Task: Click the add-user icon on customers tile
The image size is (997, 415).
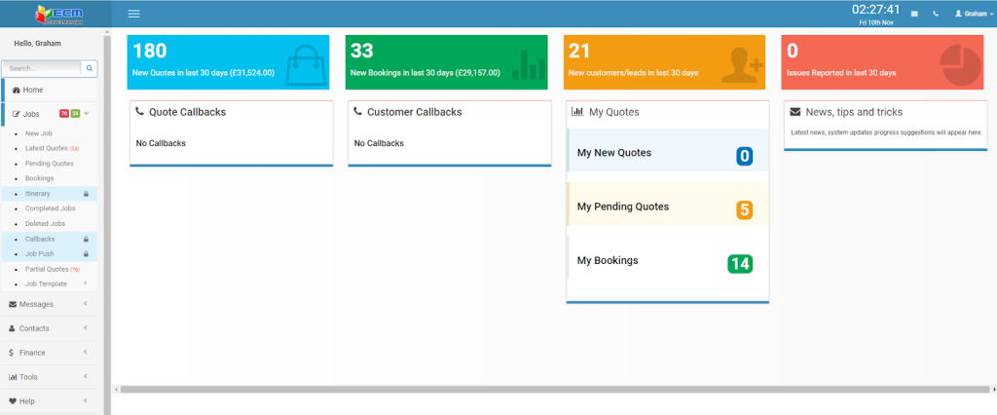Action: click(742, 64)
